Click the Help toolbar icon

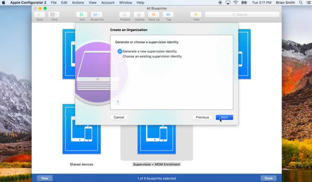pos(196,15)
